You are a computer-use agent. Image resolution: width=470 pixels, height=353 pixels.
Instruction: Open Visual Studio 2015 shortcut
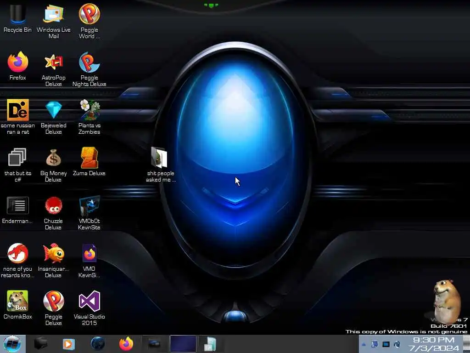pyautogui.click(x=90, y=308)
